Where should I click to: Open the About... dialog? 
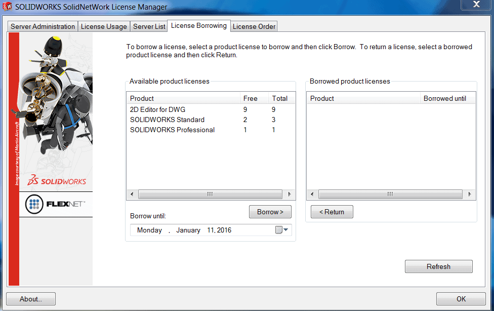tap(31, 299)
